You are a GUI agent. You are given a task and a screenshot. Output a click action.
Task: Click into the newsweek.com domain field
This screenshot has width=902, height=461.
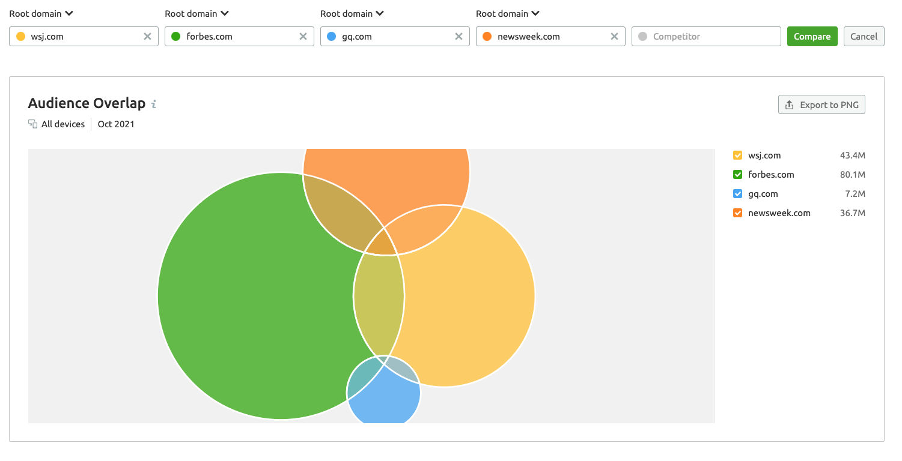[x=550, y=37]
